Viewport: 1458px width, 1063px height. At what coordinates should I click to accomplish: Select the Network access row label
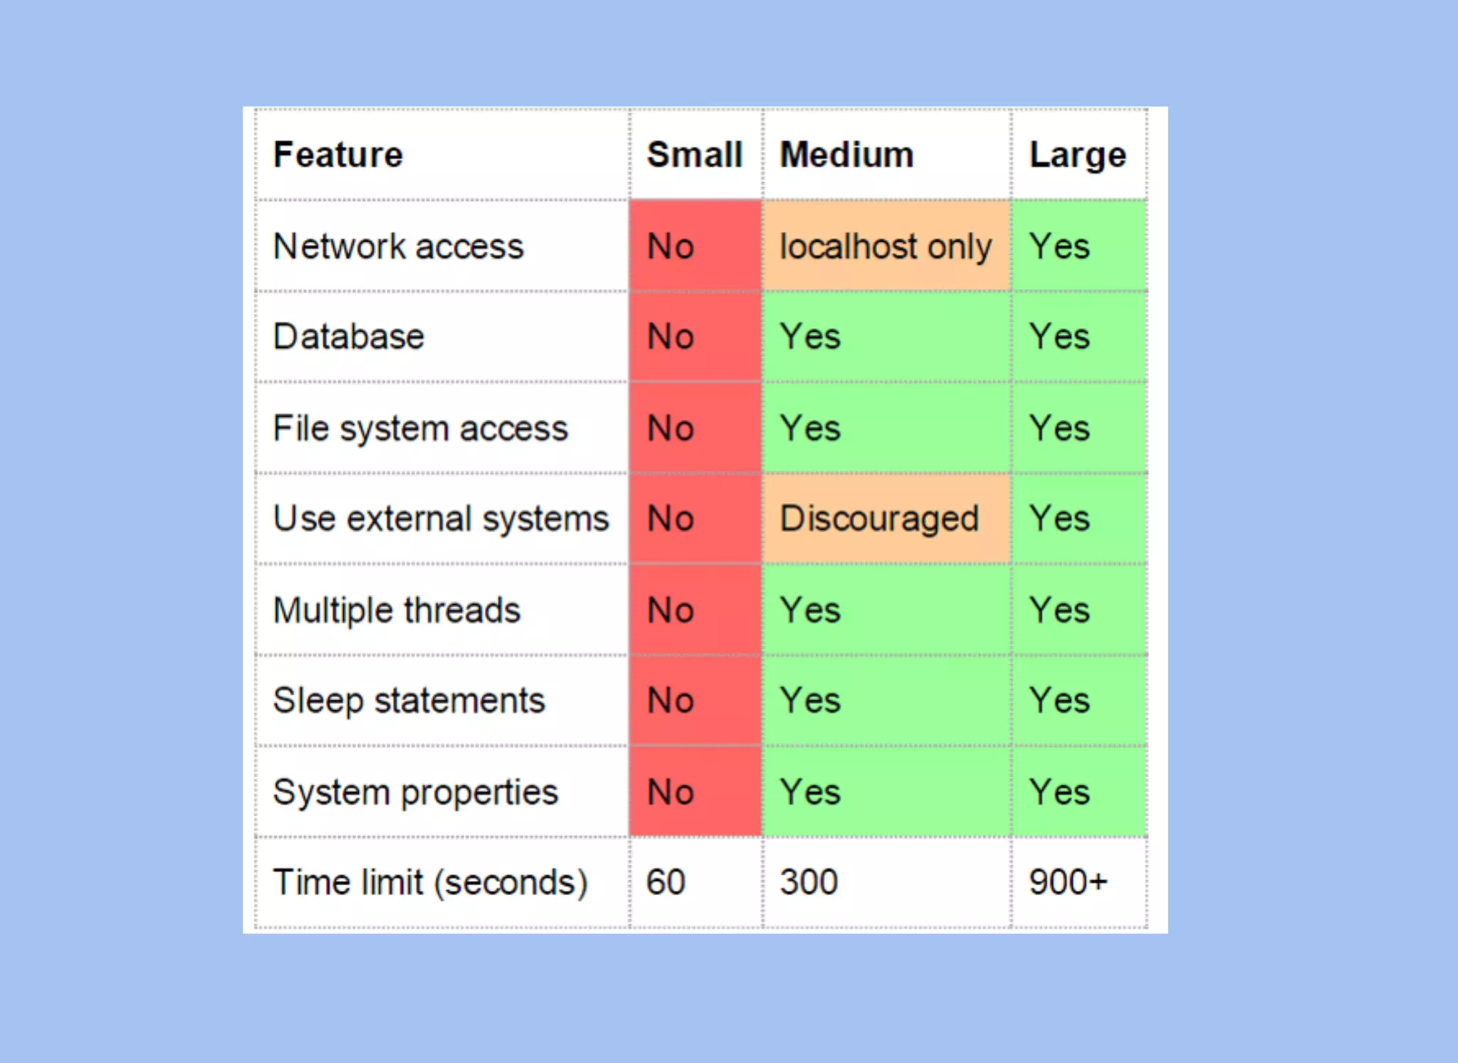coord(399,246)
